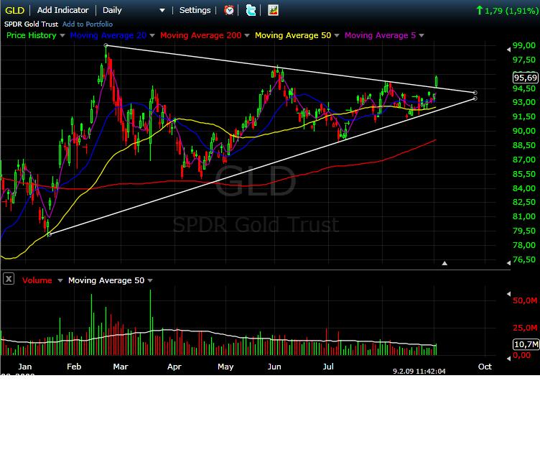Expand the Volume indicator dropdown arrow
The image size is (540, 460).
click(60, 281)
